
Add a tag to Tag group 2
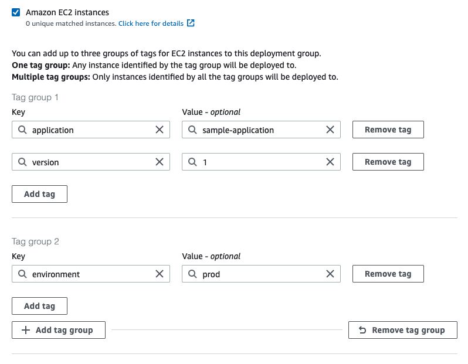39,306
